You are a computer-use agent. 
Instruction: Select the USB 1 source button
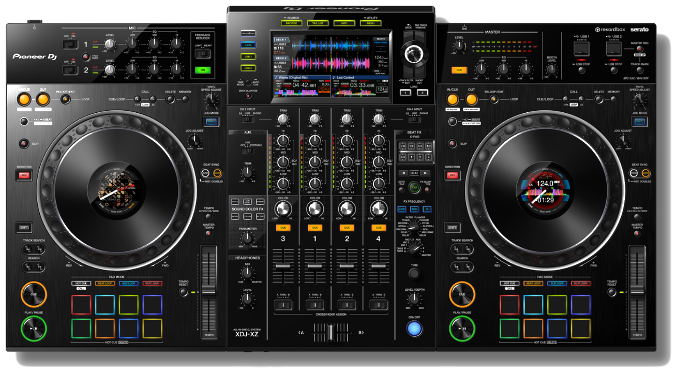(x=248, y=56)
